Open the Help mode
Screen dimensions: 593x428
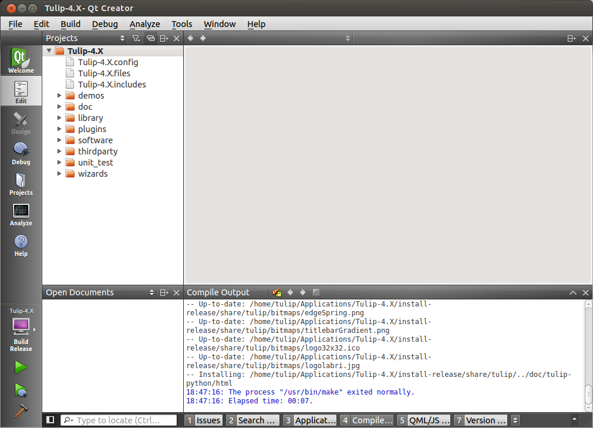[x=21, y=244]
